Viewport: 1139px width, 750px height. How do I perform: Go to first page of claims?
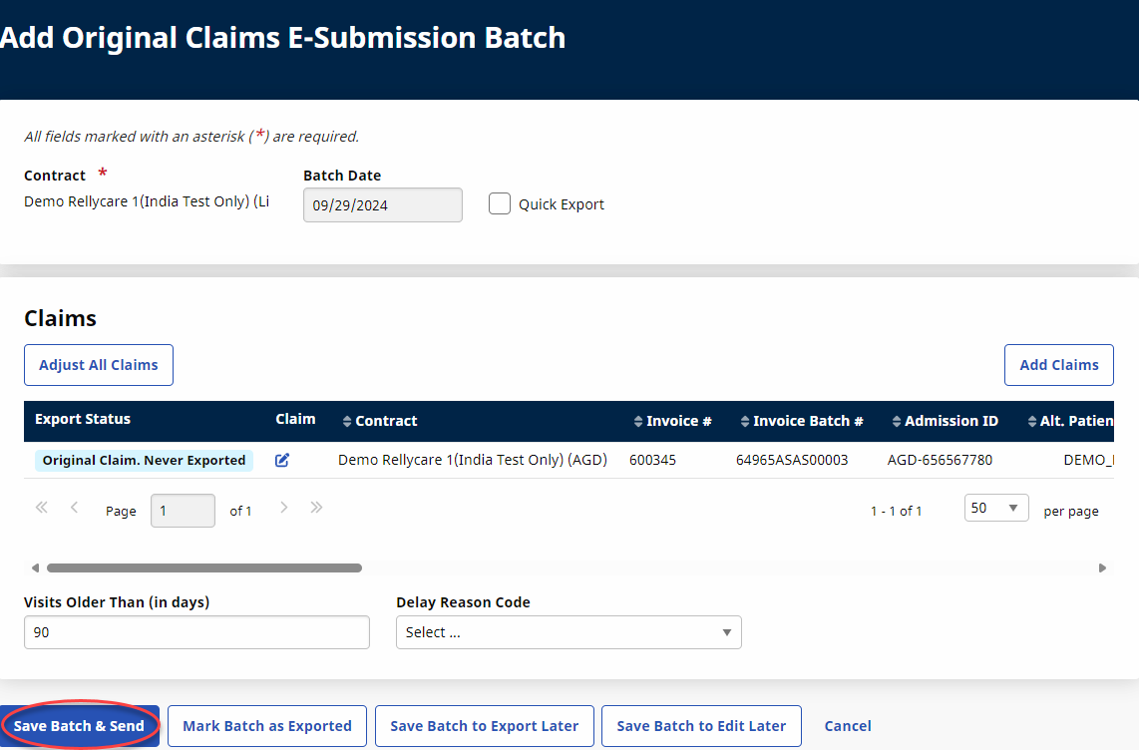[x=42, y=508]
